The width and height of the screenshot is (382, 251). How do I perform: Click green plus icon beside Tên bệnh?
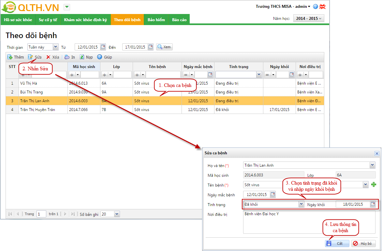374,185
